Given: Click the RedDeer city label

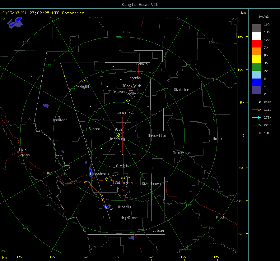Looking at the screenshot, I should tap(132, 94).
